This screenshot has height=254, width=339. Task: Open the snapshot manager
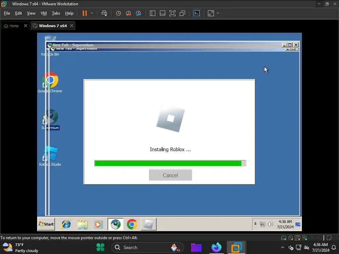(x=138, y=13)
